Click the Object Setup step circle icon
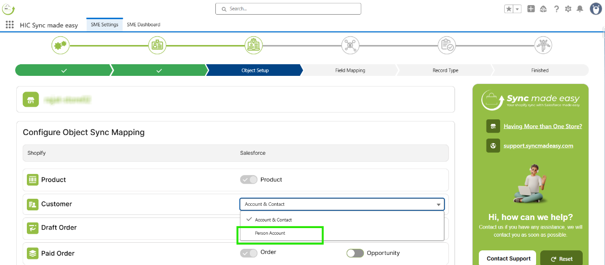This screenshot has height=265, width=605. tap(254, 46)
